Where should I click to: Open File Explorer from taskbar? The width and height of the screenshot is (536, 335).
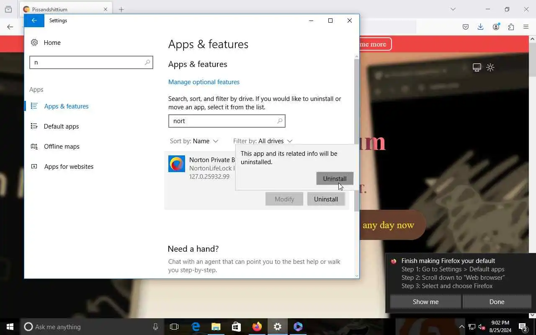(x=216, y=327)
